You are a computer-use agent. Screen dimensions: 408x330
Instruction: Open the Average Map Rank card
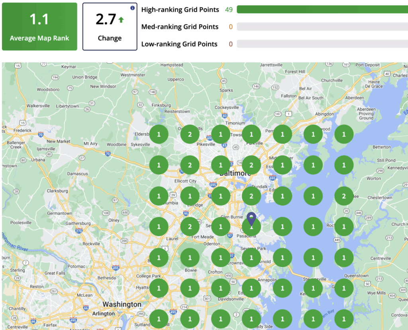pyautogui.click(x=39, y=27)
